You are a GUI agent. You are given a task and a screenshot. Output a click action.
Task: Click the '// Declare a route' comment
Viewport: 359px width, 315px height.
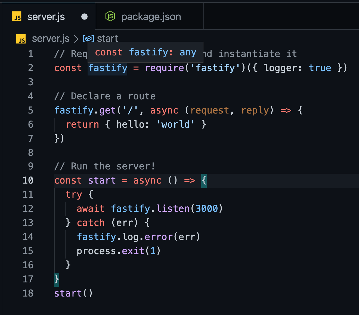(105, 96)
